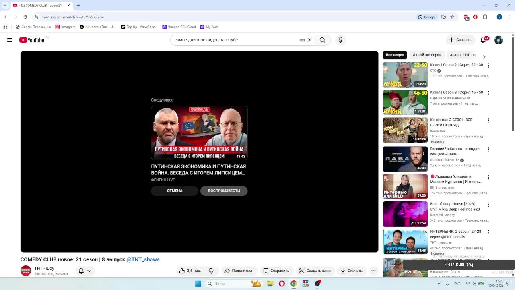
Task: Open the site information icon in address bar
Action: [37, 17]
